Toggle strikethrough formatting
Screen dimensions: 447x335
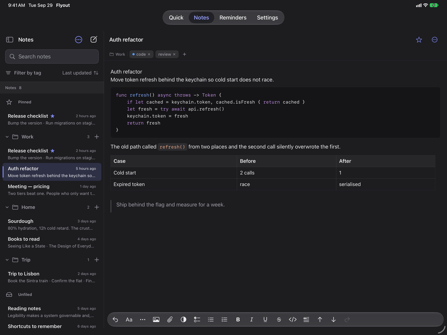click(279, 320)
